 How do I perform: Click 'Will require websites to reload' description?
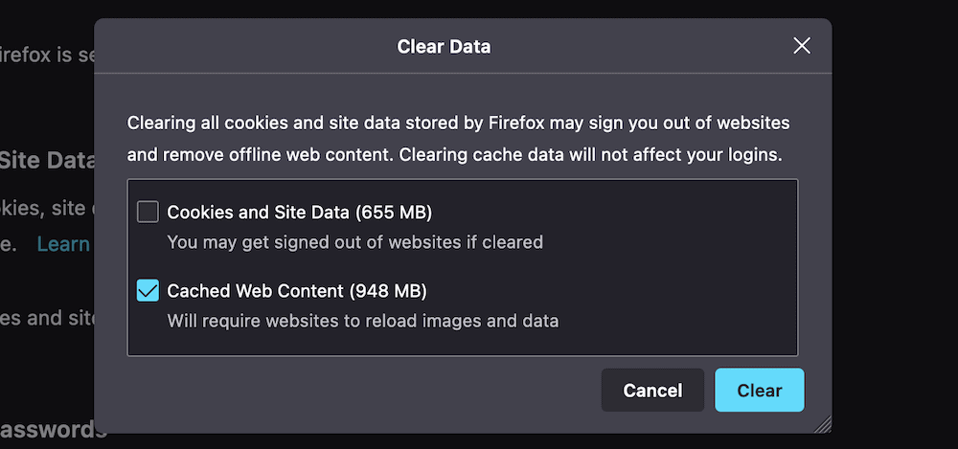(x=362, y=320)
